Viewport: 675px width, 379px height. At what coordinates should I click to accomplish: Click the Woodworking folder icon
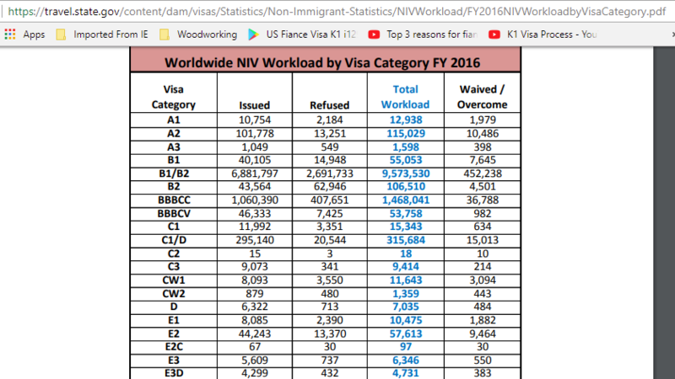[x=164, y=35]
